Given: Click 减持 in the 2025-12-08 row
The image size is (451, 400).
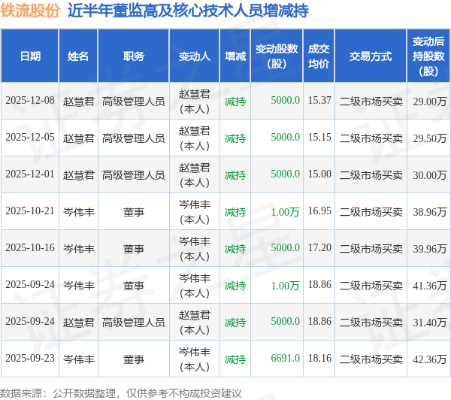Looking at the screenshot, I should 235,102.
